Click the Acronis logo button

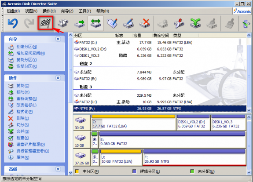point(242,11)
